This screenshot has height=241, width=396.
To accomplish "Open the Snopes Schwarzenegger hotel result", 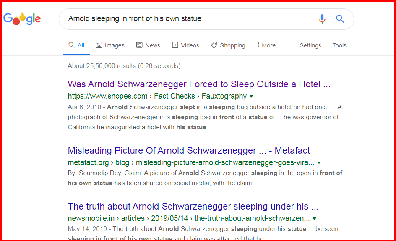I will [199, 84].
